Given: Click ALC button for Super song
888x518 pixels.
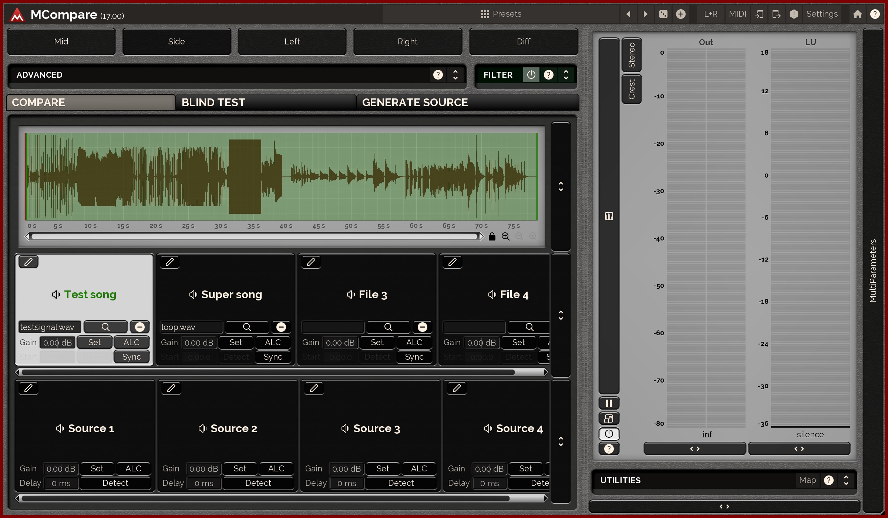Looking at the screenshot, I should pos(273,342).
